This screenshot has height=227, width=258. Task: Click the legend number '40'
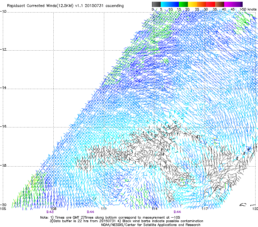[x=224, y=9]
